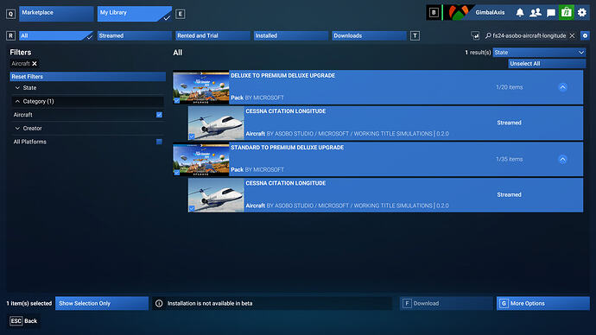Click the info icon beside installation message
Viewport: 596px width, 335px height.
click(159, 303)
